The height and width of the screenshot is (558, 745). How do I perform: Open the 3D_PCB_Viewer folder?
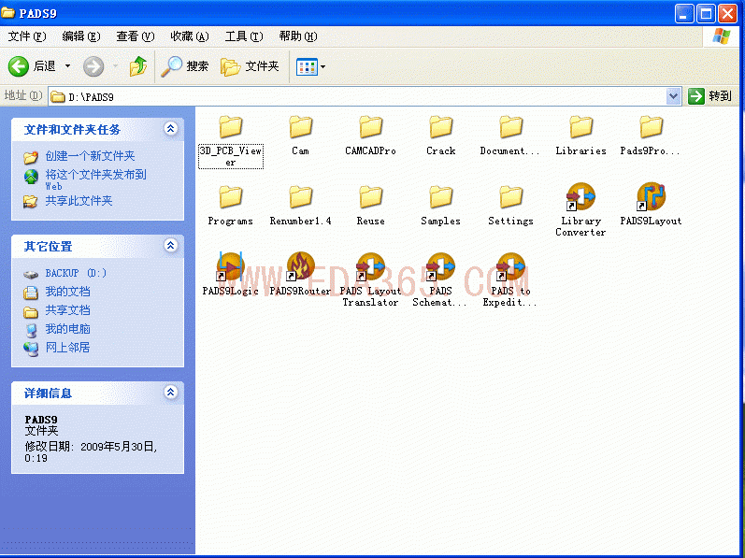pos(231,141)
